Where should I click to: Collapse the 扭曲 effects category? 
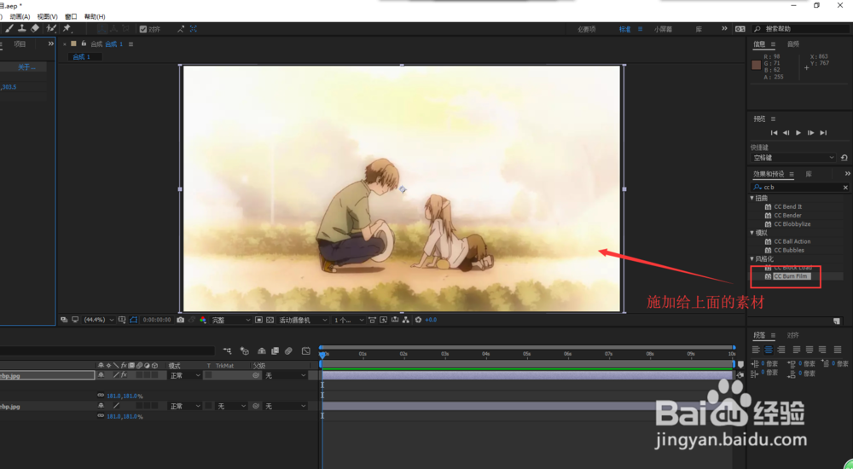(x=752, y=198)
